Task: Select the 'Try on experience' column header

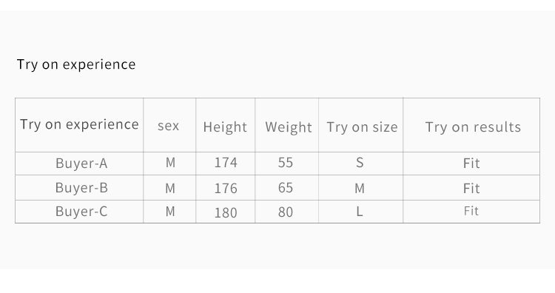Action: click(x=79, y=125)
